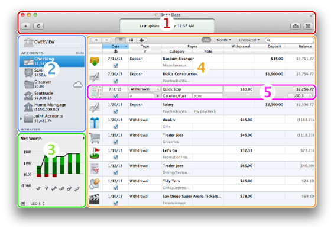Click the 7/8/13 date field
Viewport: 334px width, 231px height.
pyautogui.click(x=115, y=89)
